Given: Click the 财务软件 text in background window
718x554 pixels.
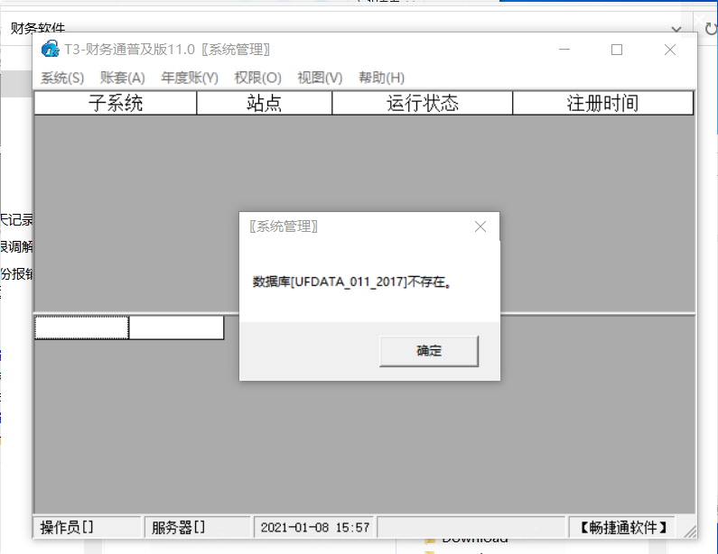Looking at the screenshot, I should 38,28.
